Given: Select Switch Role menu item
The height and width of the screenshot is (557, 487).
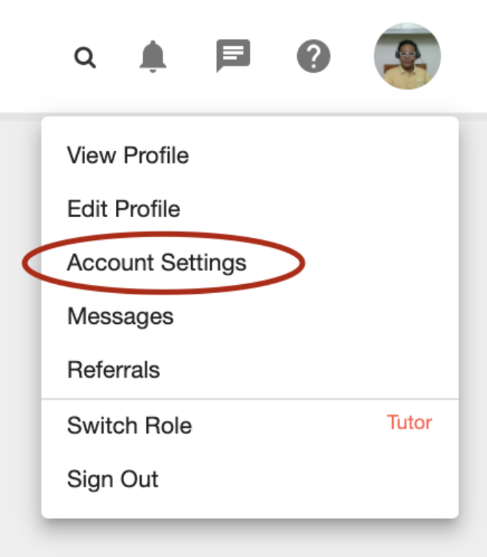Looking at the screenshot, I should (x=130, y=425).
